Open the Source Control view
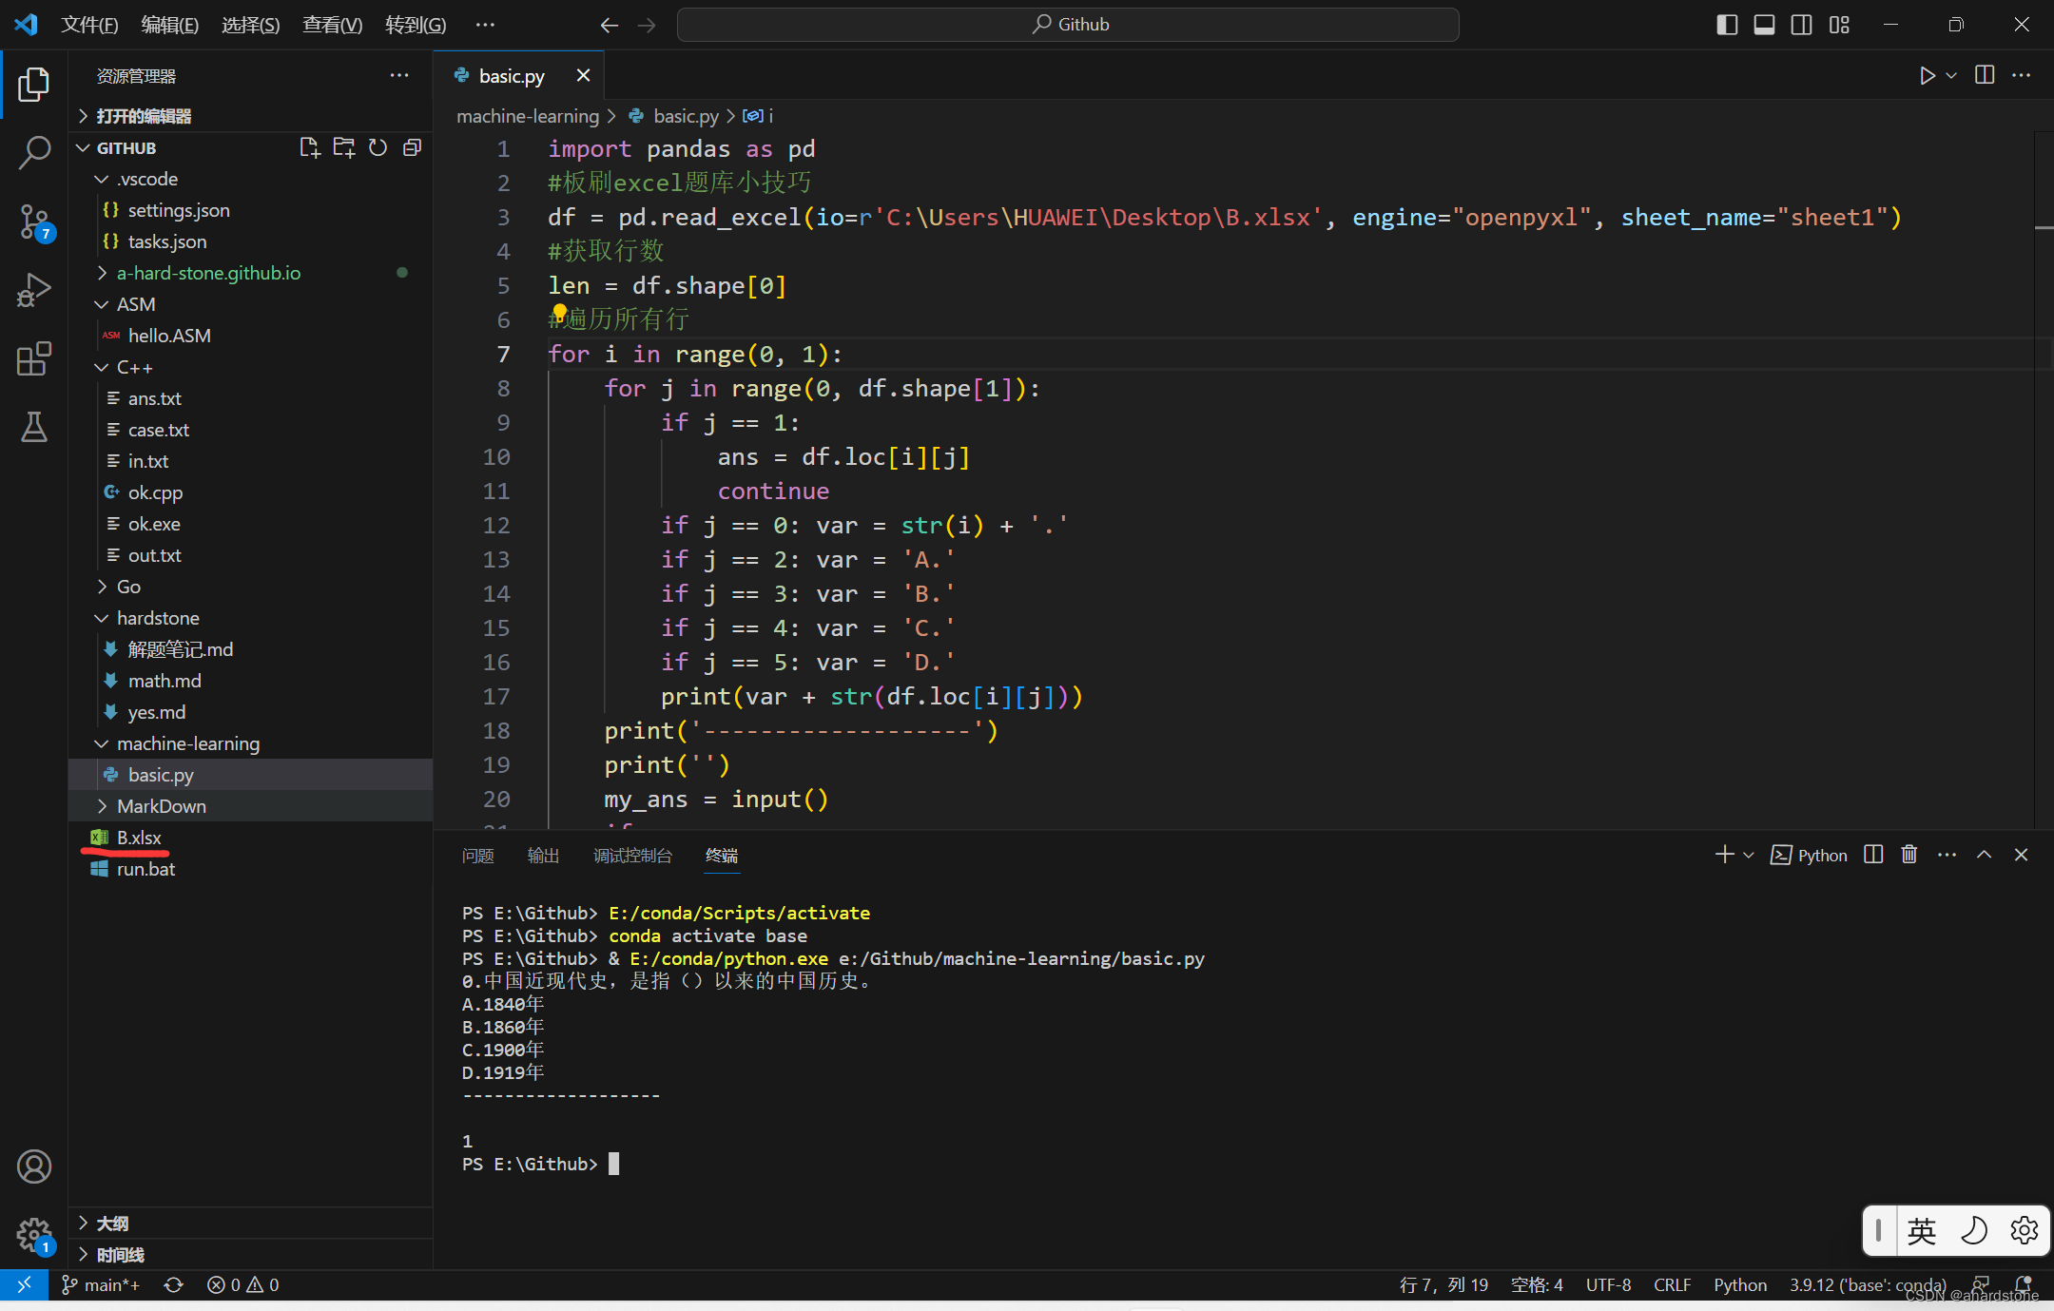Viewport: 2054px width, 1311px height. 34,222
